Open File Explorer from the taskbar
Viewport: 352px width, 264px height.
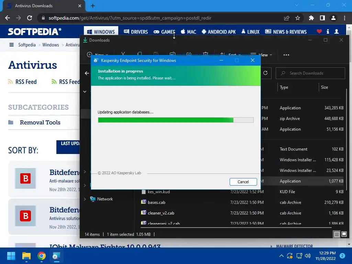tap(26, 256)
